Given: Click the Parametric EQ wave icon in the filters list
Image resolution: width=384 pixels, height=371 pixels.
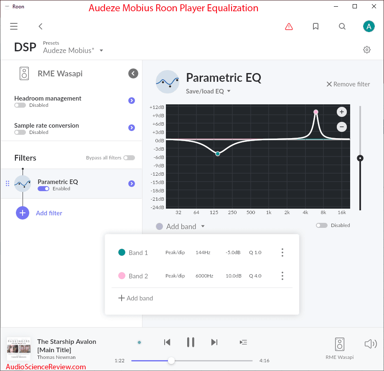Looking at the screenshot, I should click(x=23, y=184).
